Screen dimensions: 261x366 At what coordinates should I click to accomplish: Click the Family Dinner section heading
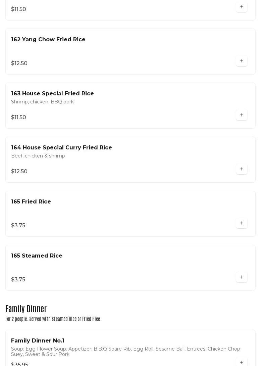[x=26, y=309]
